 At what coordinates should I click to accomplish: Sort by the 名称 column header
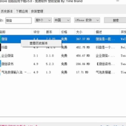pos(16,32)
